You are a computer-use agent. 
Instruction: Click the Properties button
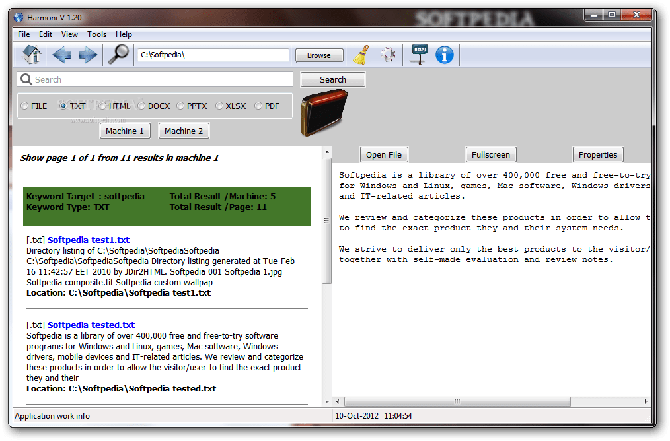click(x=598, y=155)
